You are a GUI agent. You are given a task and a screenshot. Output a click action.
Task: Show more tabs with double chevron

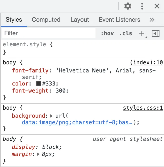pos(152,20)
